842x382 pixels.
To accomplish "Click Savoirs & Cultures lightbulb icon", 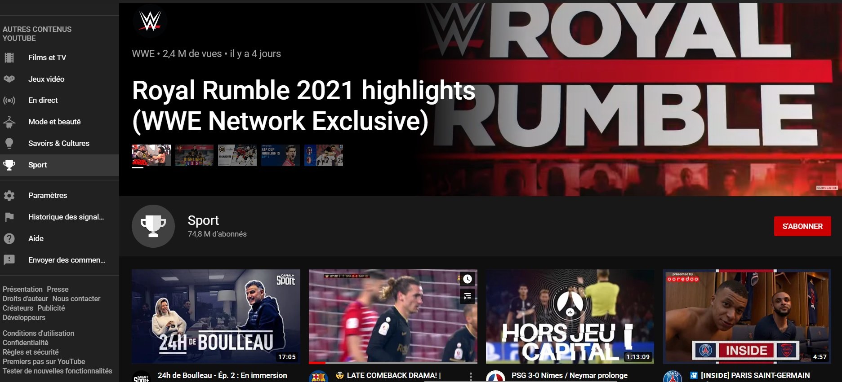I will tap(9, 143).
